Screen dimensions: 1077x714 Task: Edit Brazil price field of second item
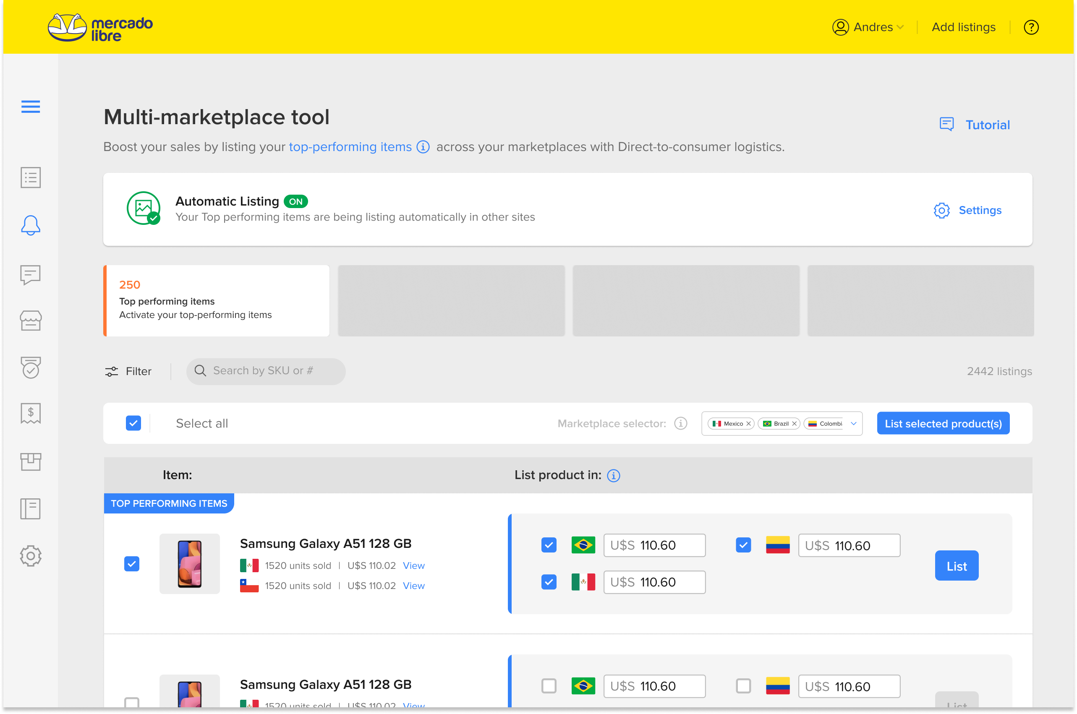click(655, 686)
